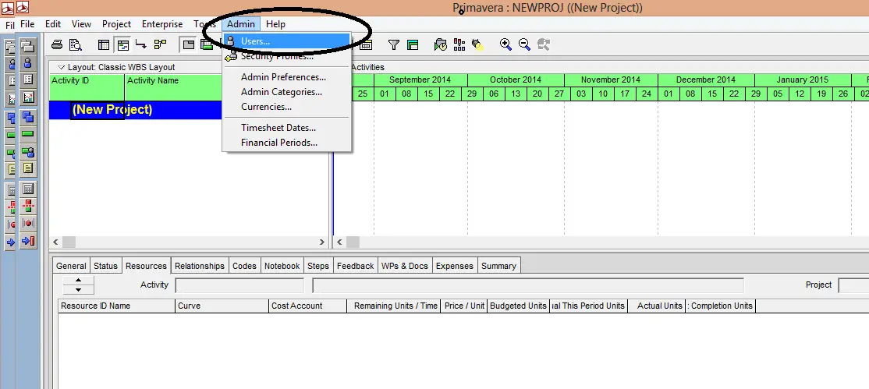
Task: Show the Activity Network view icon
Action: tap(160, 45)
